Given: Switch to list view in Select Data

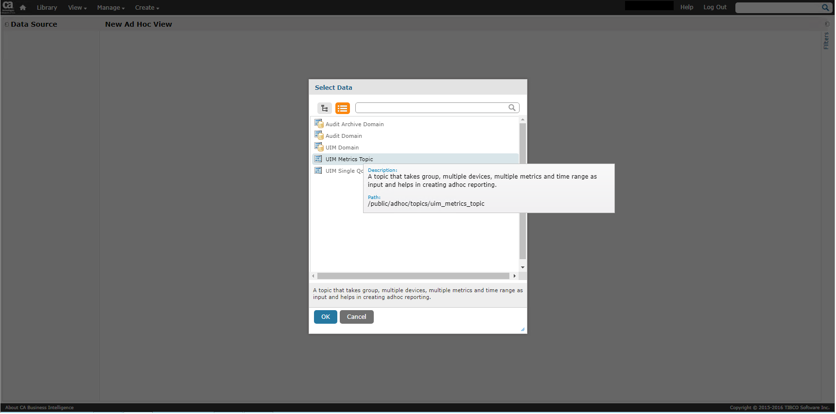Looking at the screenshot, I should (343, 108).
